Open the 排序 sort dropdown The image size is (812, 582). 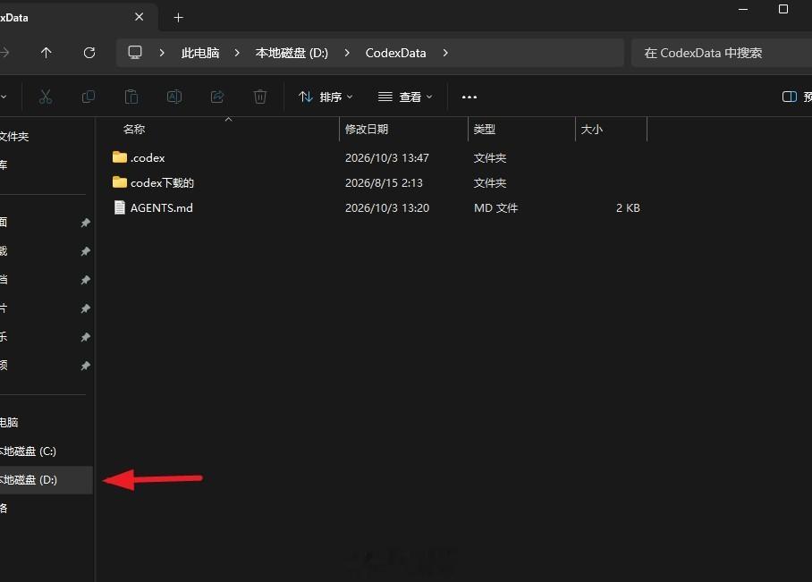pyautogui.click(x=326, y=97)
